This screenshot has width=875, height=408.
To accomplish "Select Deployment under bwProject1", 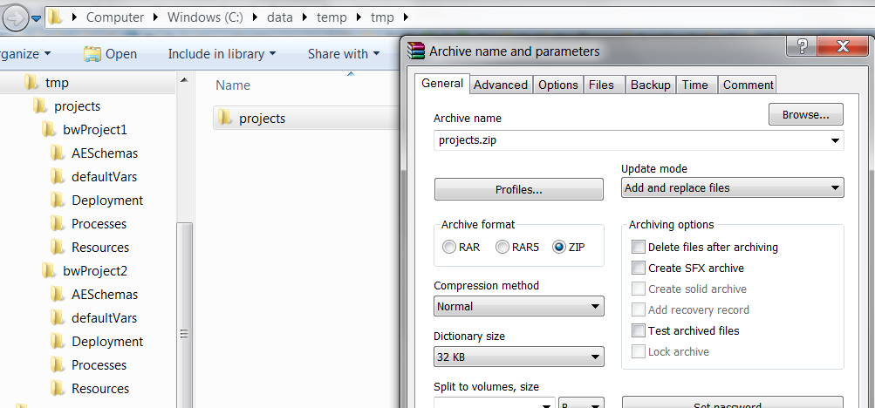I will [x=107, y=201].
